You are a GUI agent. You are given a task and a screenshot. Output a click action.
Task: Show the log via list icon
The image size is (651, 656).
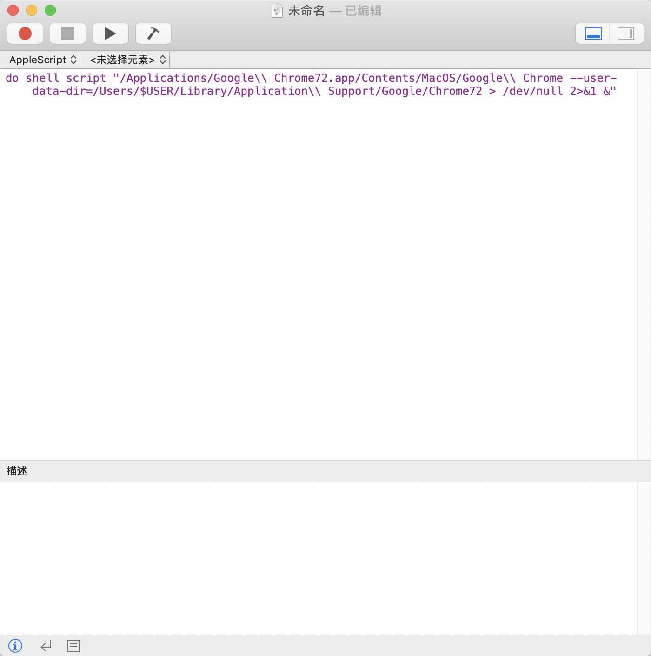click(73, 646)
